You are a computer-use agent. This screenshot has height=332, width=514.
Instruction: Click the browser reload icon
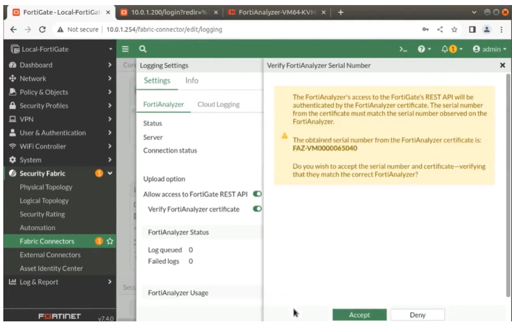tap(42, 30)
